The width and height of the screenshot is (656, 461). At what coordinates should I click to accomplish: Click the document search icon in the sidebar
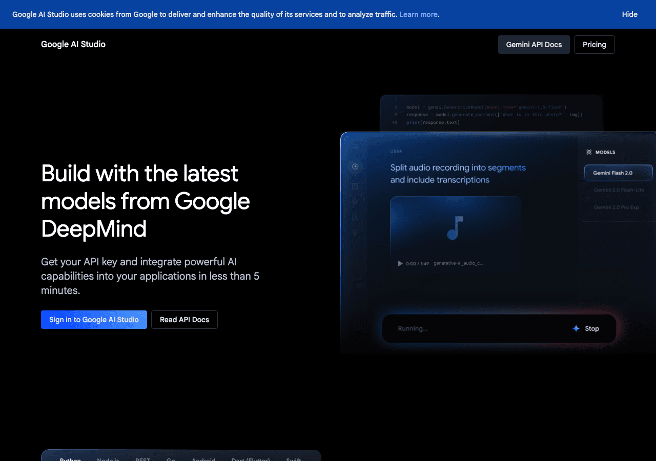pos(355,217)
